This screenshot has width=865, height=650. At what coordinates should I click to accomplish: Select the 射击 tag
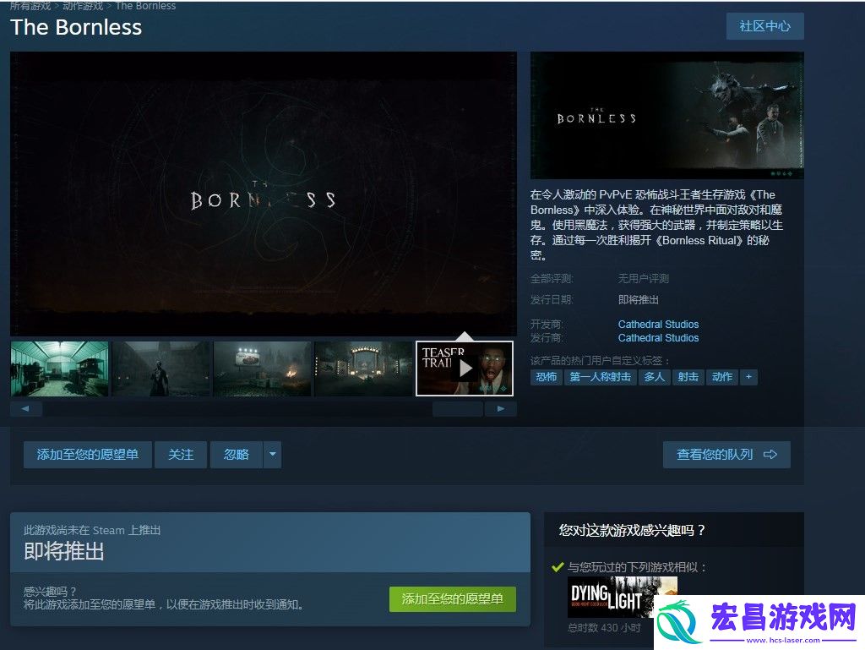click(688, 377)
